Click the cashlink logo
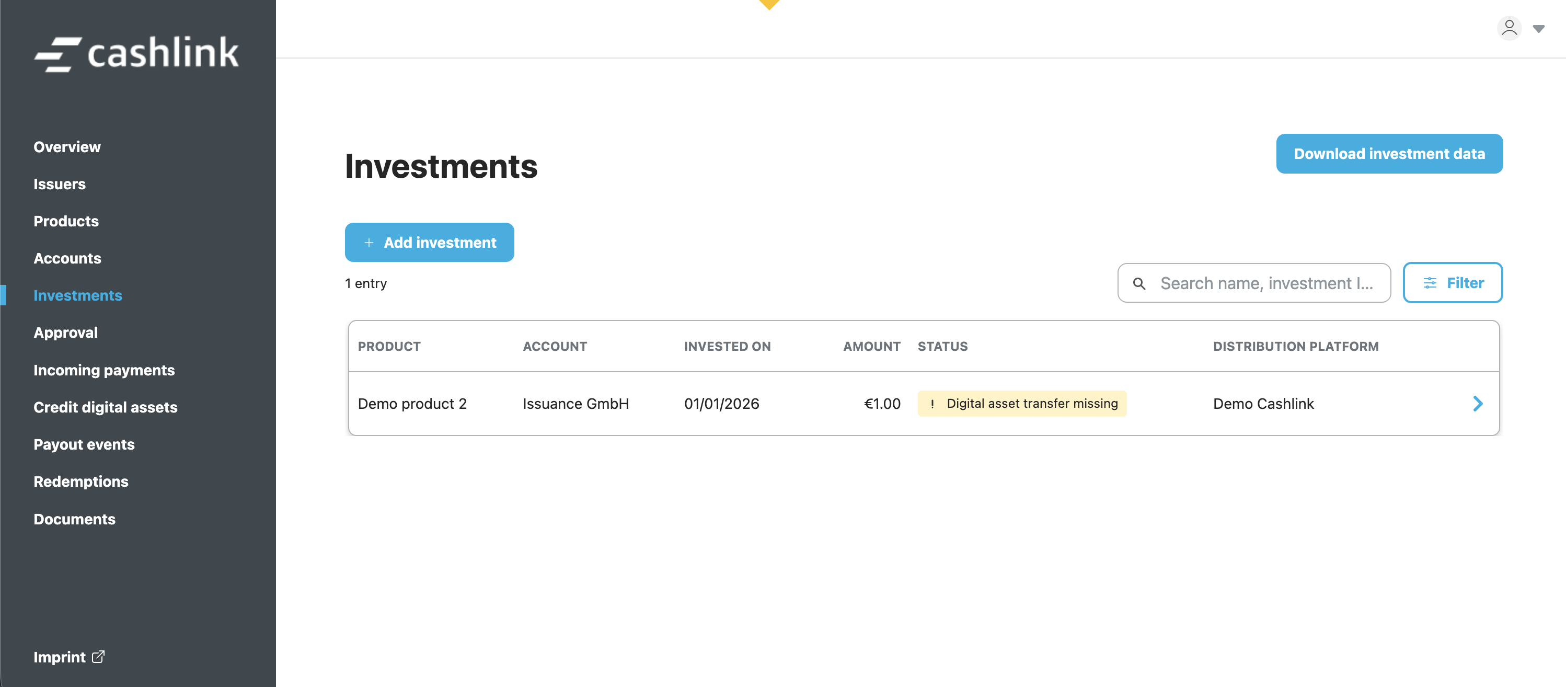The width and height of the screenshot is (1566, 687). point(137,53)
